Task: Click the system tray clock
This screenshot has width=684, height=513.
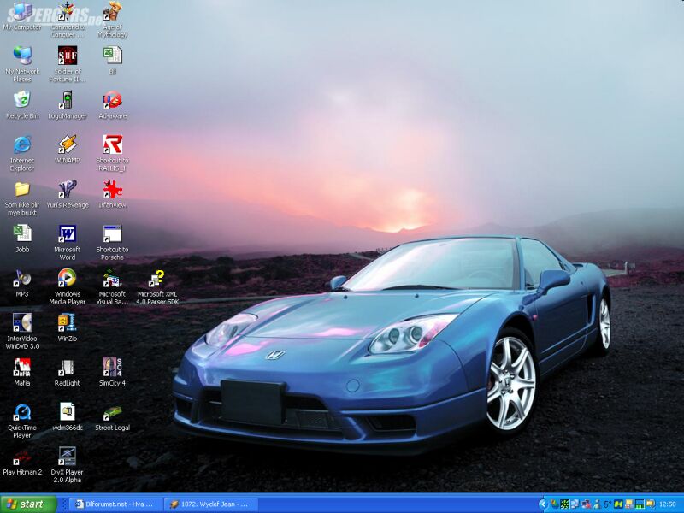Action: [x=668, y=504]
